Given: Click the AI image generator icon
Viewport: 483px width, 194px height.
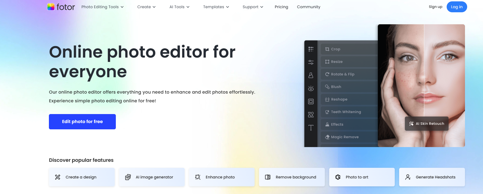Looking at the screenshot, I should point(128,177).
